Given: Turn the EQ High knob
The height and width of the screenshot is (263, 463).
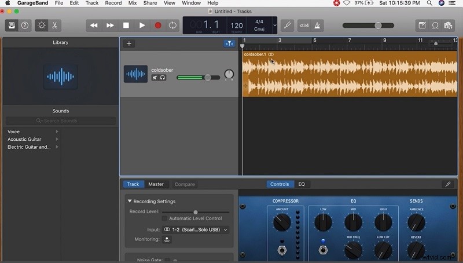Looking at the screenshot, I should pos(383,222).
